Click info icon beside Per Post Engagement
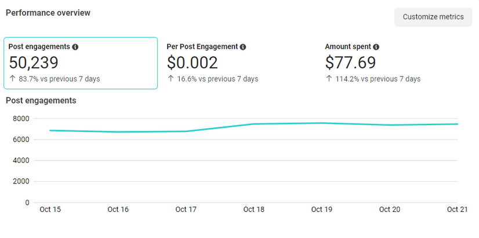 (243, 47)
